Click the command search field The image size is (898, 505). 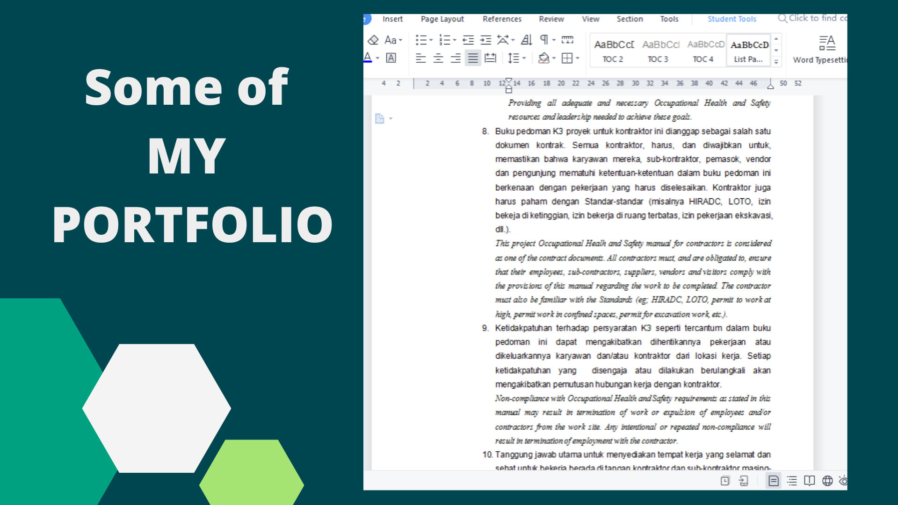pos(816,18)
